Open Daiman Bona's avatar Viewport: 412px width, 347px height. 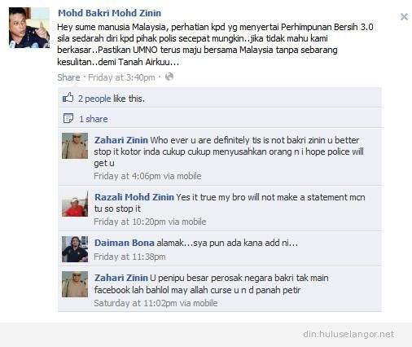(75, 249)
